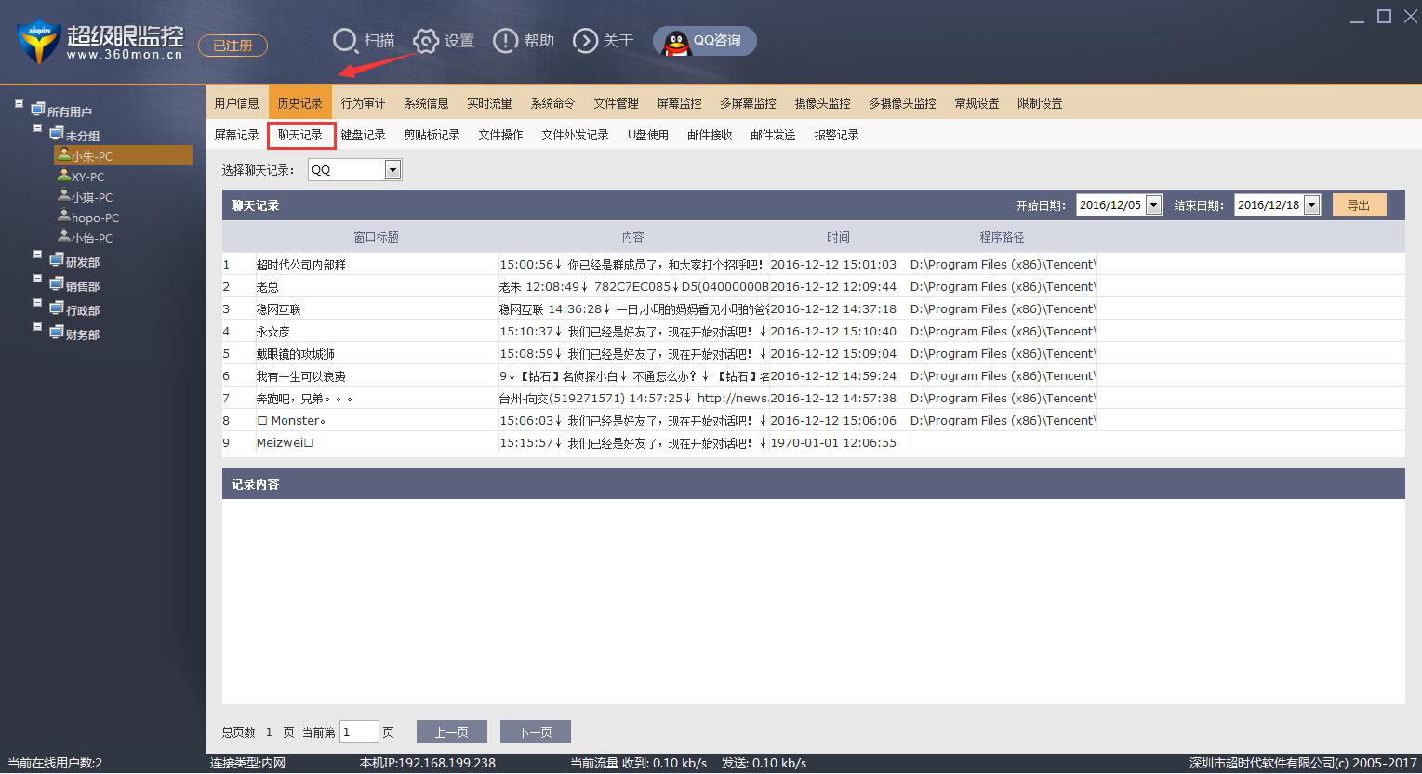This screenshot has width=1422, height=774.
Task: Click the user icon beside 小朱-PC
Action: pyautogui.click(x=64, y=154)
